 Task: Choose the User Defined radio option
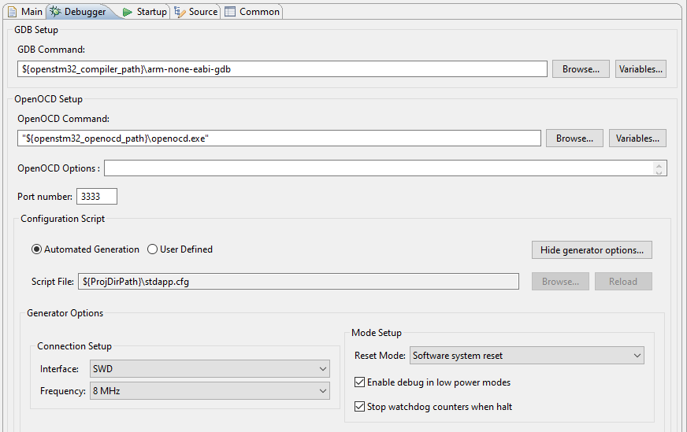click(153, 249)
